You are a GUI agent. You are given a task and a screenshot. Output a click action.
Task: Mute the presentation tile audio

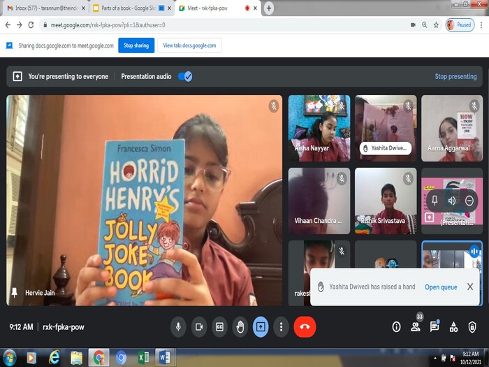coord(451,201)
